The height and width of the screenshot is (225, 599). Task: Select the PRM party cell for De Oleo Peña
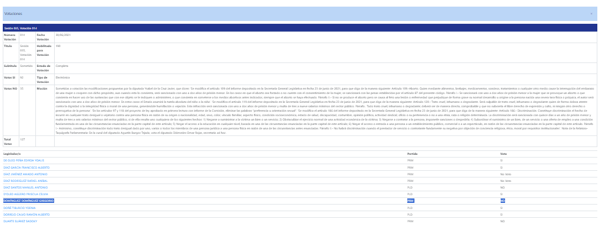[x=410, y=161]
